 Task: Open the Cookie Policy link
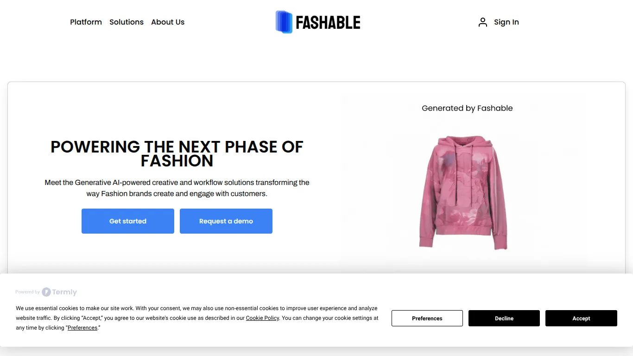(262, 318)
